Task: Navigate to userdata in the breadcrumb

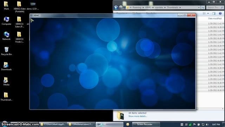Action: coord(159,7)
